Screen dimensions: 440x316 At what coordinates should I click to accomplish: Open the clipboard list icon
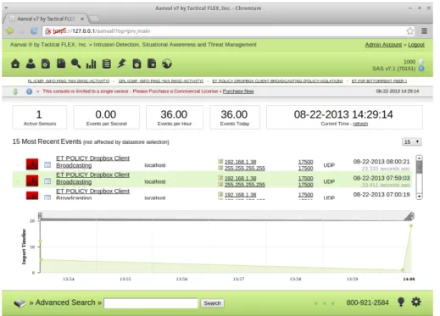click(107, 64)
